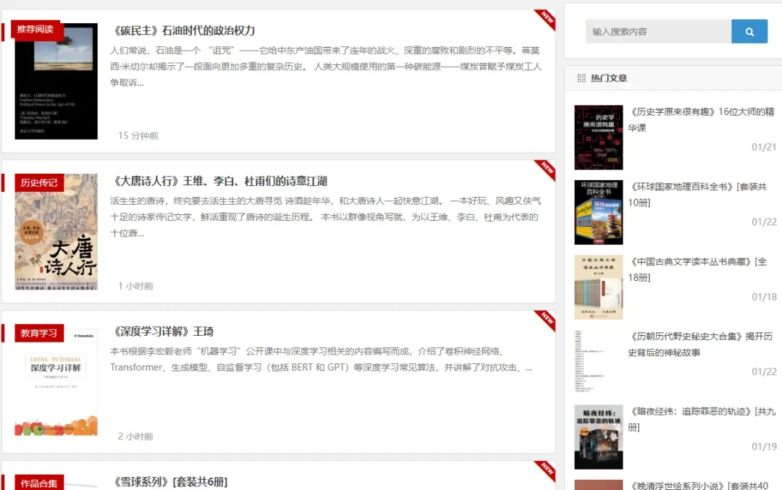
Task: Click the 作品合集 category tag
Action: [39, 483]
